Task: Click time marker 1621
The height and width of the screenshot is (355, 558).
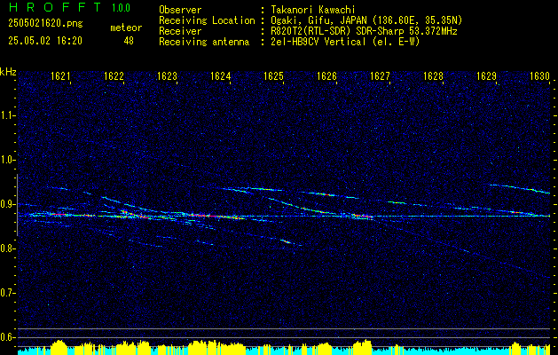Action: pyautogui.click(x=60, y=75)
